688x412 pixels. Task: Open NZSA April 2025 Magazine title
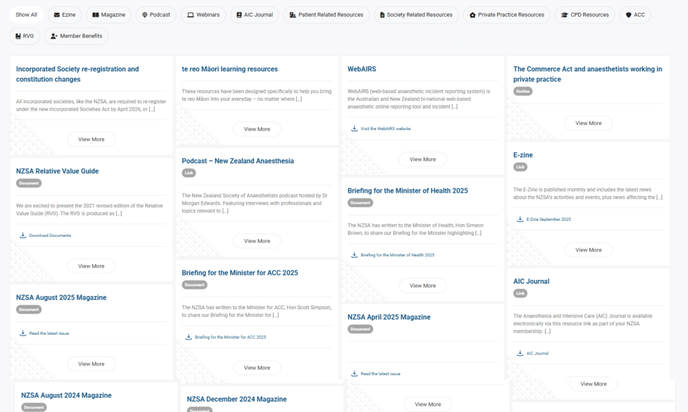[x=389, y=317]
